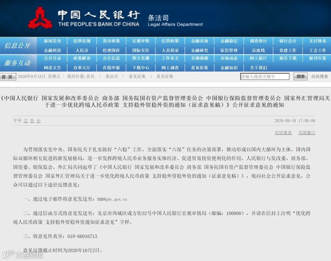This screenshot has width=331, height=261.
Task: Click the fax number 010-66016713
Action: 82,236
